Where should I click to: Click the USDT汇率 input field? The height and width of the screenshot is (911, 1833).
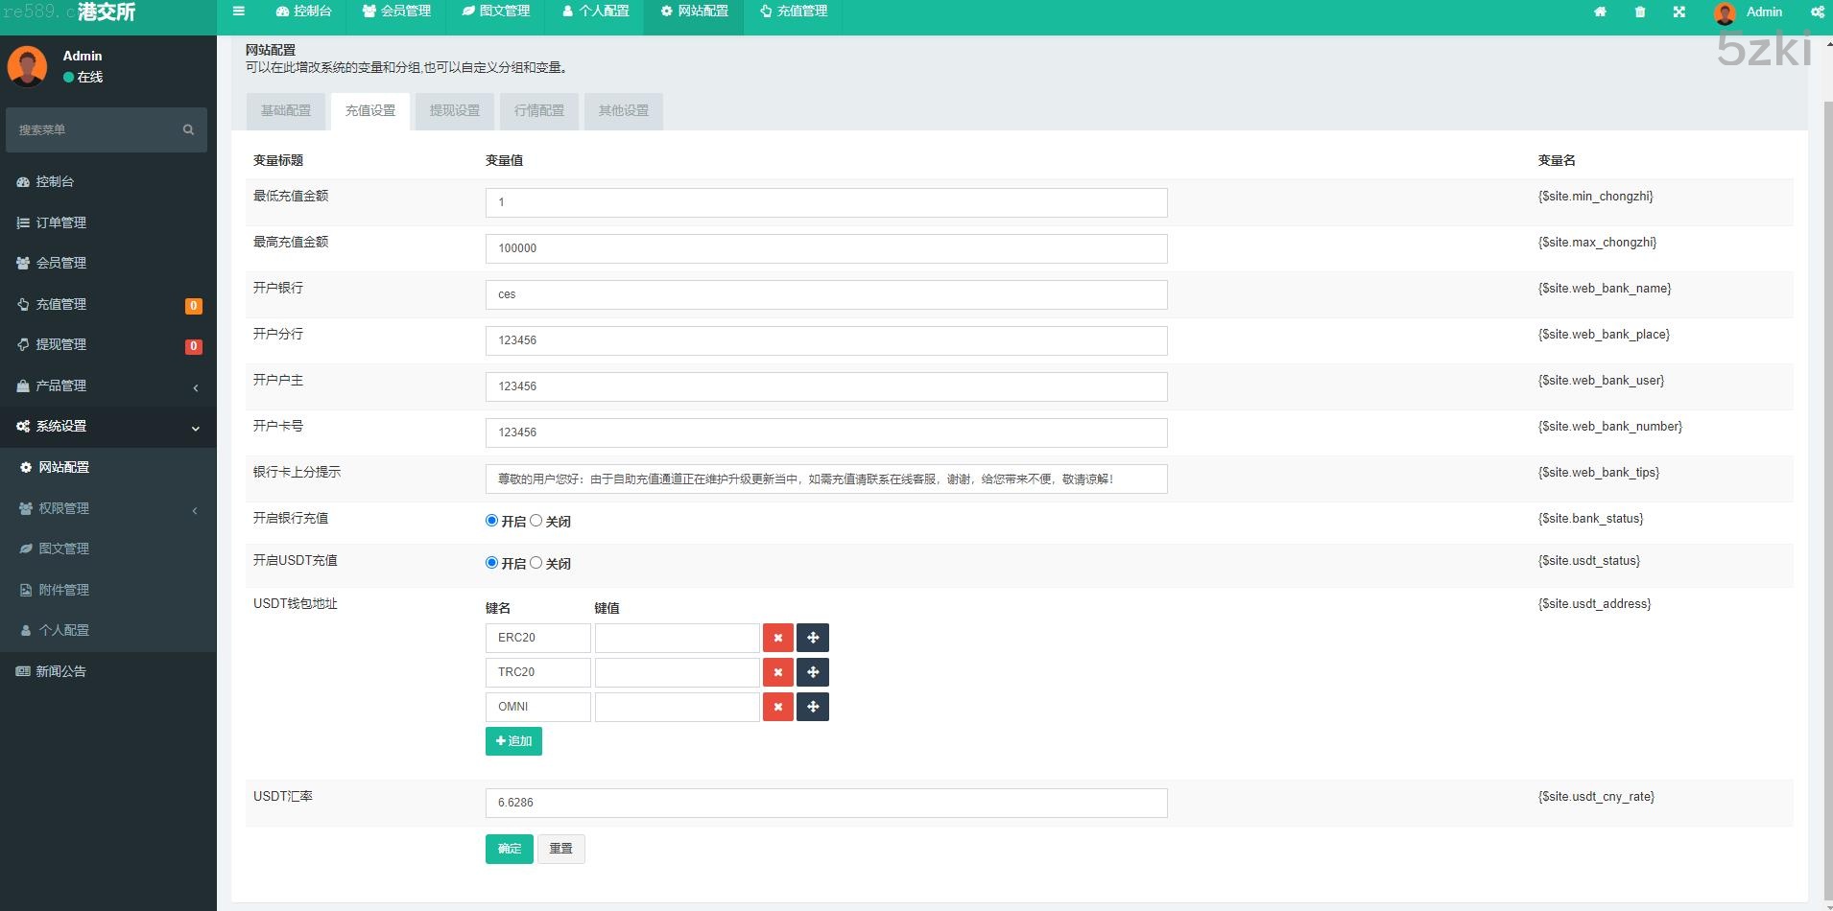(x=825, y=803)
